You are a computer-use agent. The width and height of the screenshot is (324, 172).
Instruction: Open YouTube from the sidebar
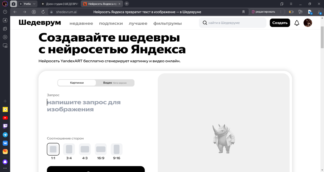5,118
